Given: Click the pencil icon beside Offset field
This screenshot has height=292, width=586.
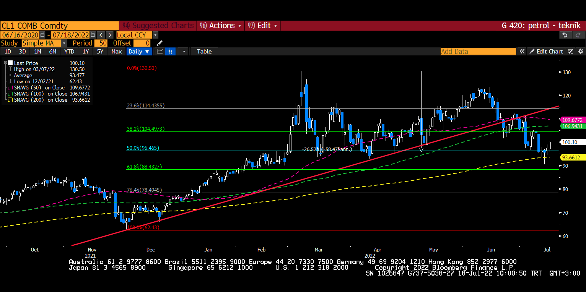Looking at the screenshot, I should tap(160, 43).
